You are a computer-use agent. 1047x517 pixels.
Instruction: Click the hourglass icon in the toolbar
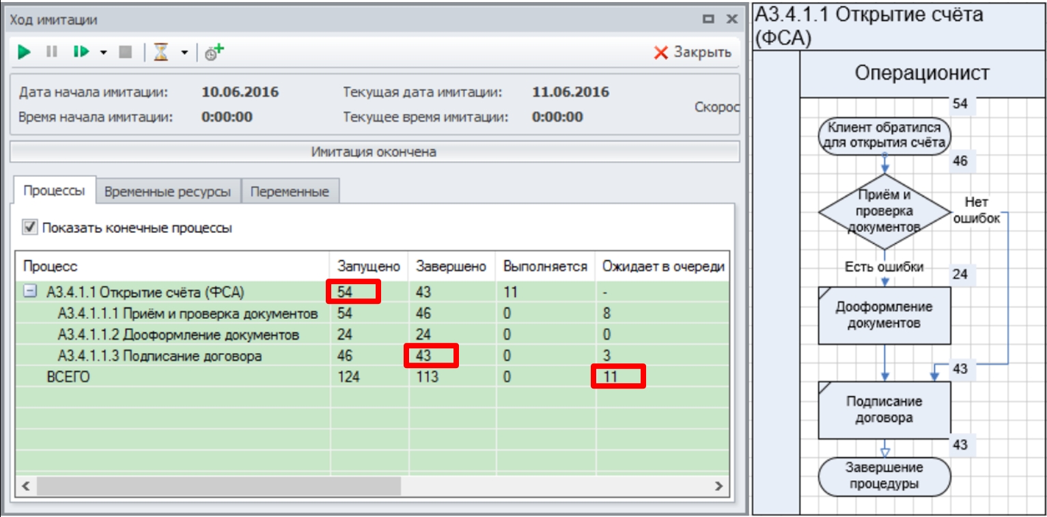click(x=161, y=52)
